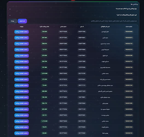Screen dimensions: 144x137
Task: Click national ID 2296**0464
Action: pyautogui.click(x=82, y=103)
